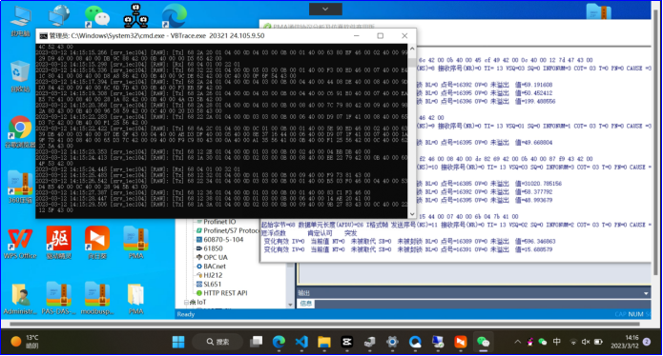Screen dimensions: 663x356
Task: Open the battery status tray icon
Action: (x=598, y=342)
